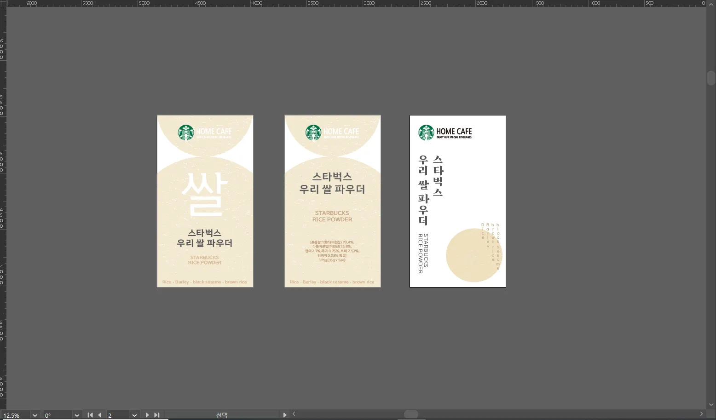Click the Starbucks logo on the middle artboard
Screen dimensions: 716x420
pos(313,132)
